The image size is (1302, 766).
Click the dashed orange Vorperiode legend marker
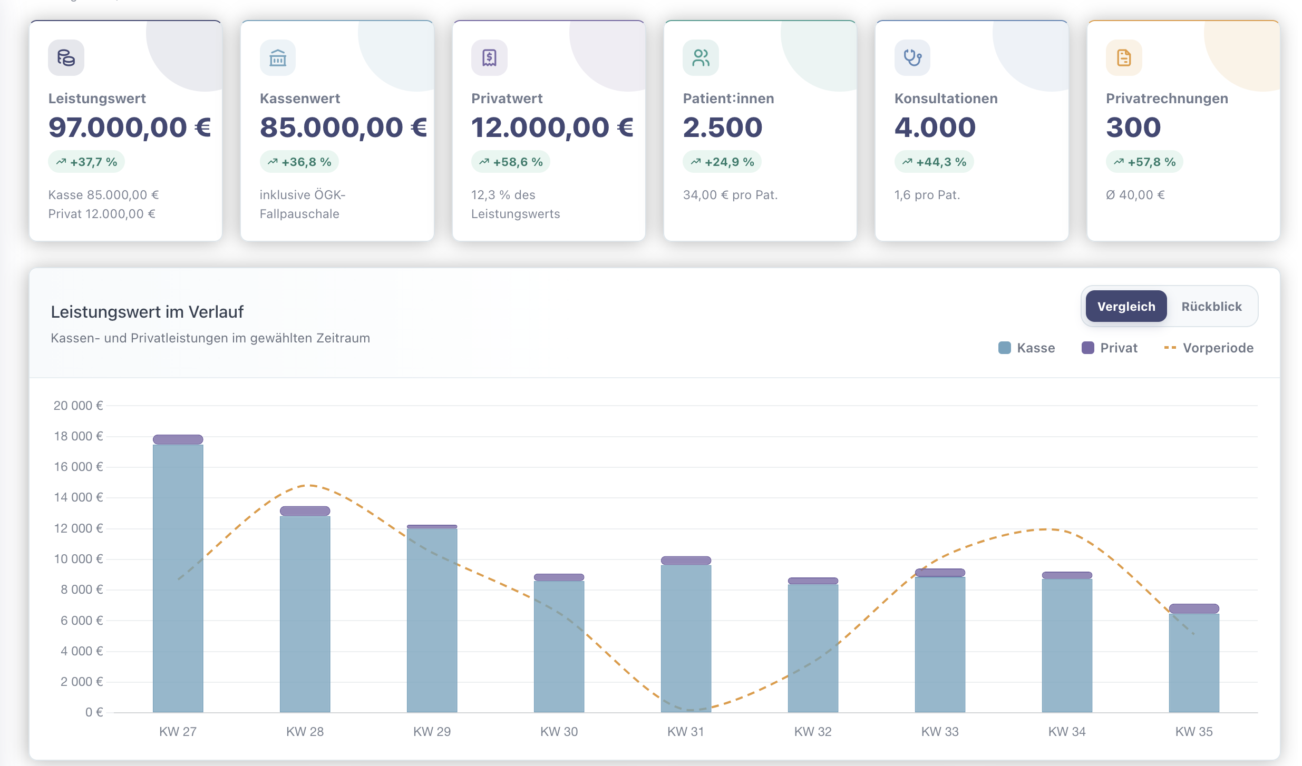1170,348
